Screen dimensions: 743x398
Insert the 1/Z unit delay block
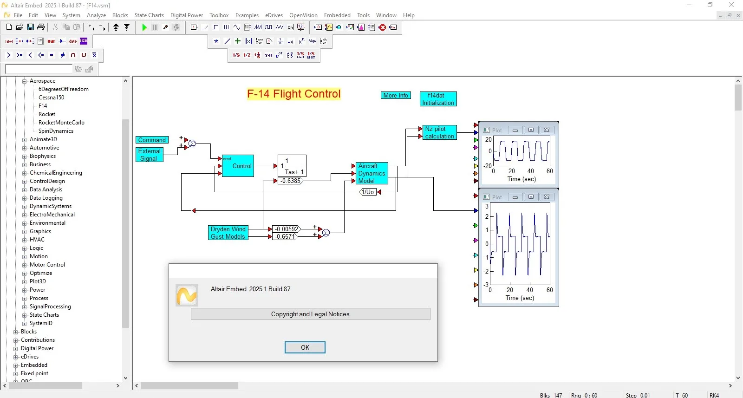247,55
